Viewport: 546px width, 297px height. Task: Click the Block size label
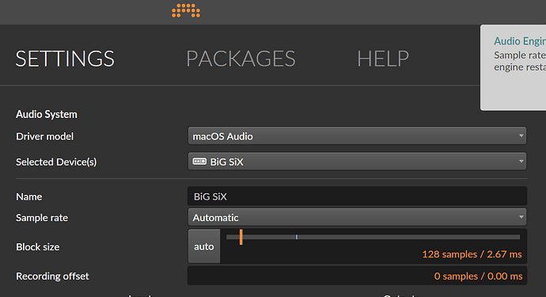pyautogui.click(x=38, y=247)
